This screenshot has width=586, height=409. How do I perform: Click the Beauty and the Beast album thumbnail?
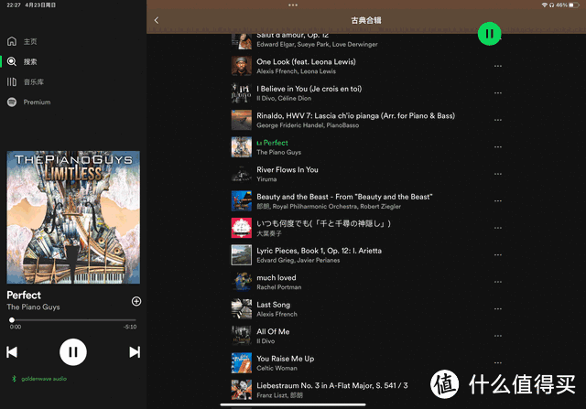[x=242, y=201]
